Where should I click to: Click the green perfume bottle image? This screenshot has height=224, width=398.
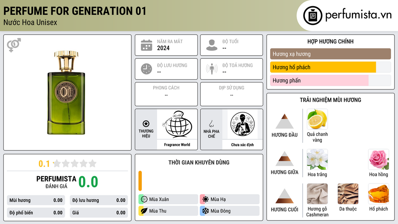pos(66,93)
